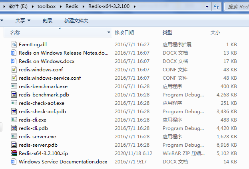
Task: Click the size value 6,916 KB
Action: (227, 145)
